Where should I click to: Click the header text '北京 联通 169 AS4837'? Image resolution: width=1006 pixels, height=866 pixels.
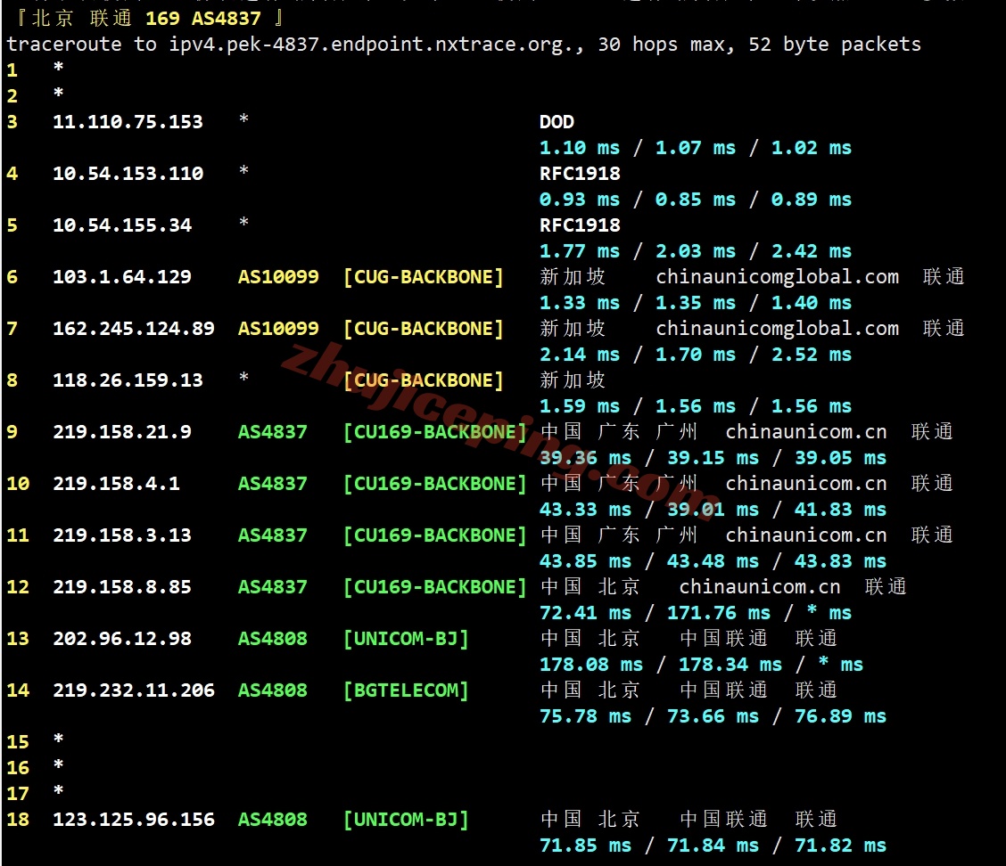point(146,18)
